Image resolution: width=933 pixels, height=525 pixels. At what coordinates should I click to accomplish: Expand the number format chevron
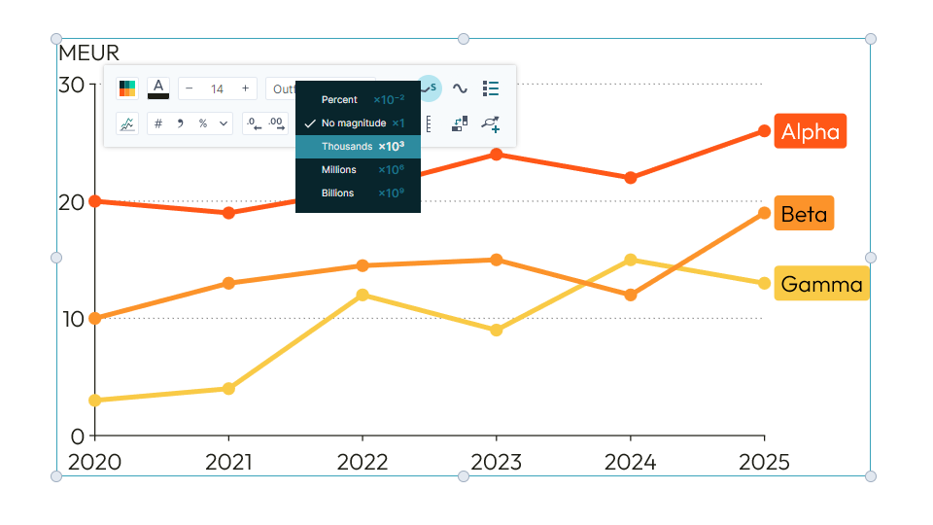224,123
